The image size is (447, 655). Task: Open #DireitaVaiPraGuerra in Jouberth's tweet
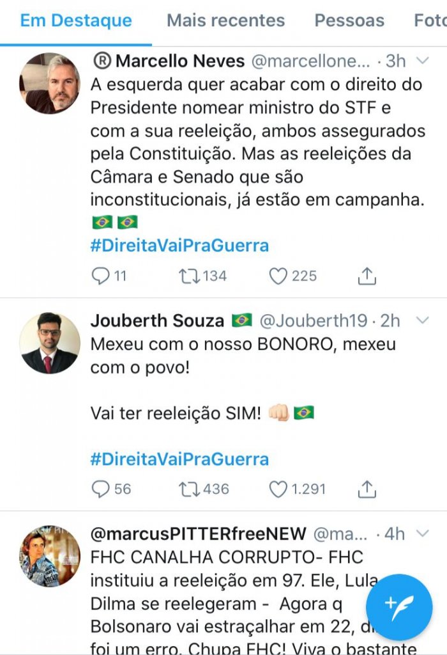[x=179, y=459]
